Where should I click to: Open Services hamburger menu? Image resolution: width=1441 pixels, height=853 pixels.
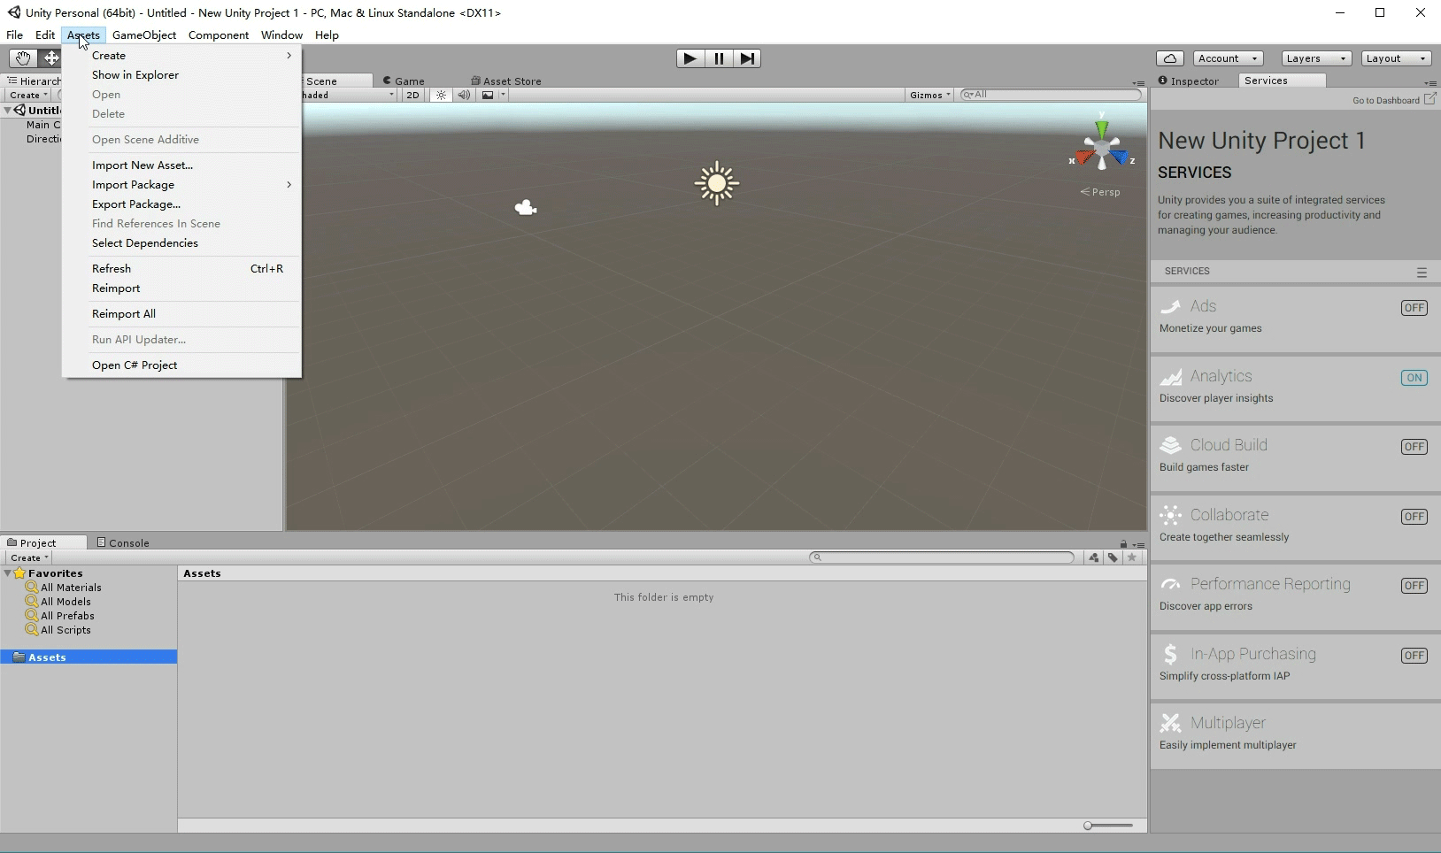pyautogui.click(x=1422, y=273)
